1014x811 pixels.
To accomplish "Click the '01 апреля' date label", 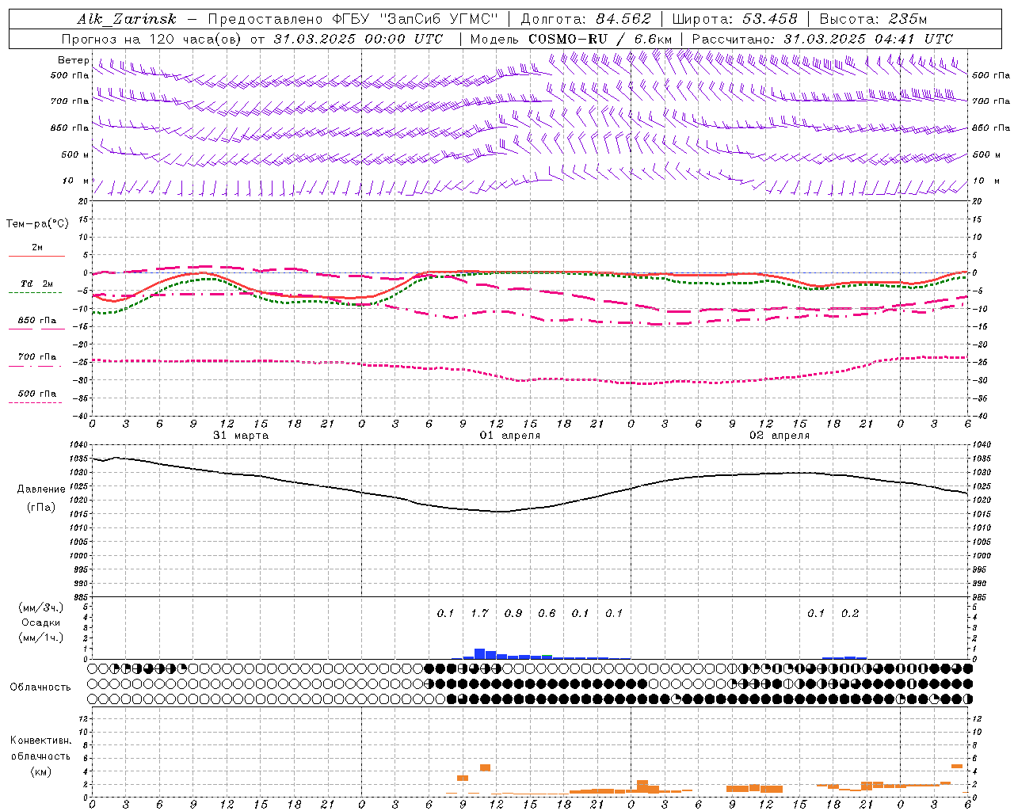I will tap(510, 436).
